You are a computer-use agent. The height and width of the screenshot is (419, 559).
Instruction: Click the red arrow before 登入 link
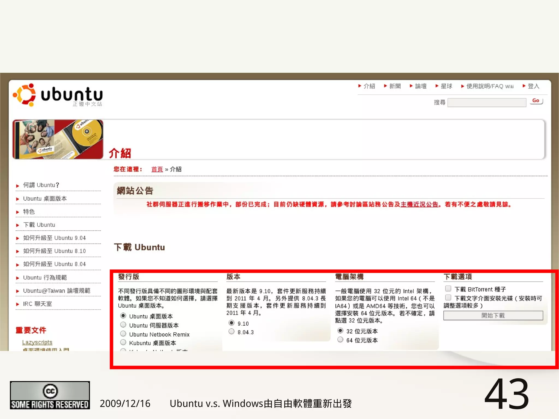pos(524,86)
